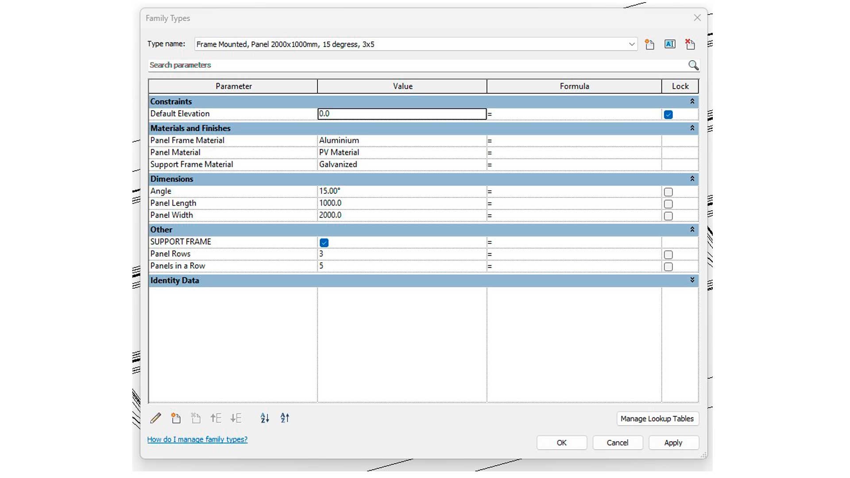The height and width of the screenshot is (478, 850).
Task: Select the Support Frame Material parameter name
Action: 191,165
